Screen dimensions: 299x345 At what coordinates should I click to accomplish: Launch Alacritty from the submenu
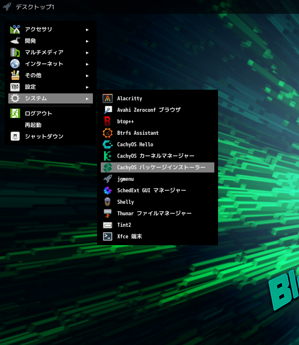tap(157, 98)
